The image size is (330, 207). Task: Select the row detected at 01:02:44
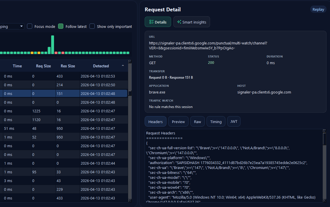(64, 163)
